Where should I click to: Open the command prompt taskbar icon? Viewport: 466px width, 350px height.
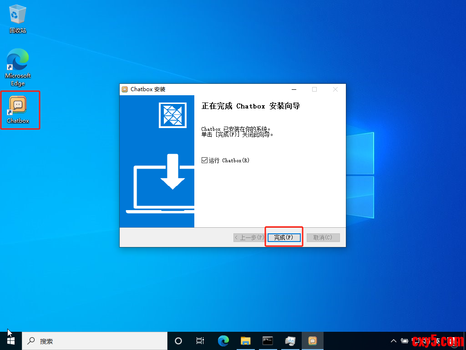pos(268,340)
